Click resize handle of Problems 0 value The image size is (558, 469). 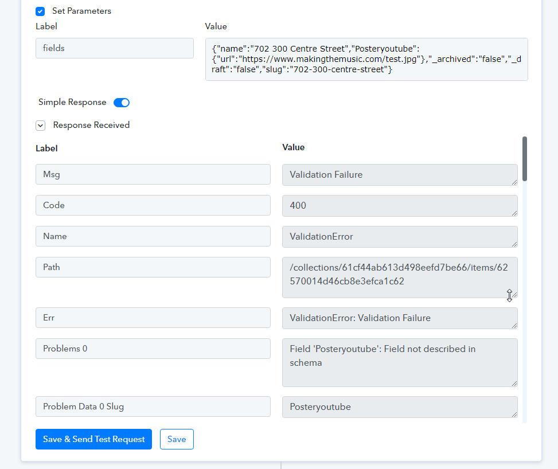514,384
